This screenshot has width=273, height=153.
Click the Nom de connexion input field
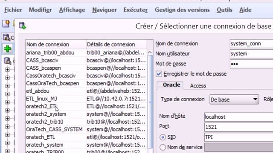click(x=251, y=44)
